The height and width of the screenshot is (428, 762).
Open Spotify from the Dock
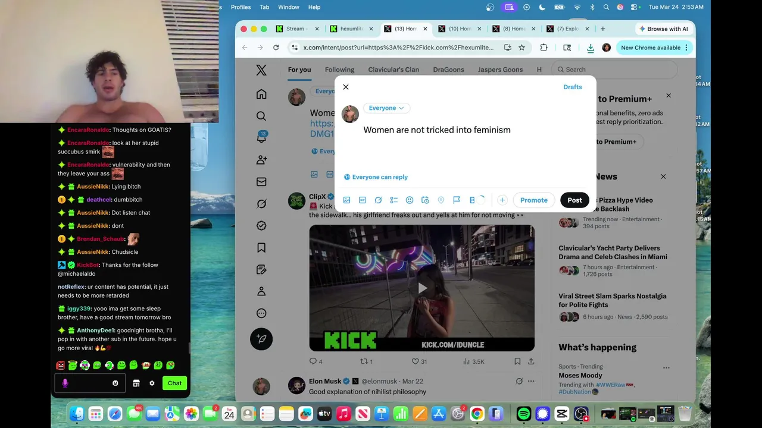click(x=524, y=414)
